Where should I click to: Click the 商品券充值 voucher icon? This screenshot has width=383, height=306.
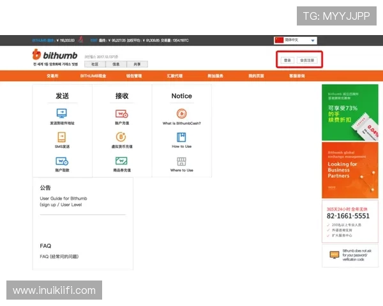click(x=122, y=161)
